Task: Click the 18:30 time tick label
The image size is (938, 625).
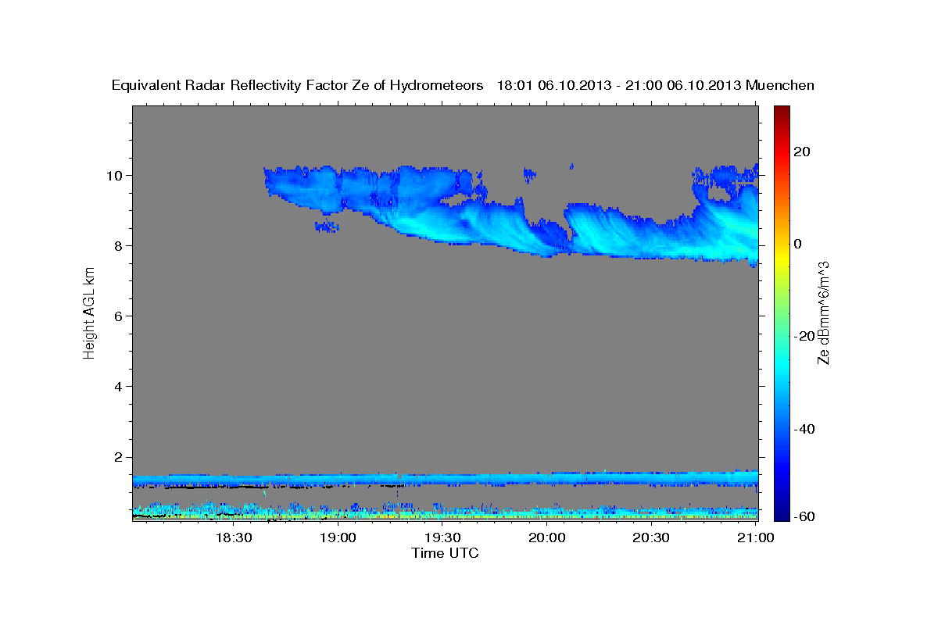Action: [x=233, y=537]
